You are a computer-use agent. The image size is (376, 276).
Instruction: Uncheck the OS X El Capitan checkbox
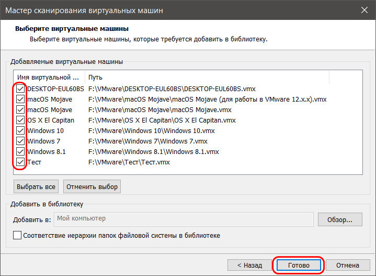pyautogui.click(x=20, y=120)
